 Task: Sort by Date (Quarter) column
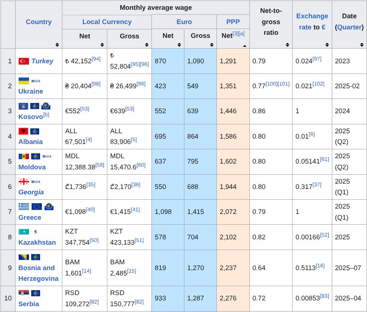[x=362, y=45]
